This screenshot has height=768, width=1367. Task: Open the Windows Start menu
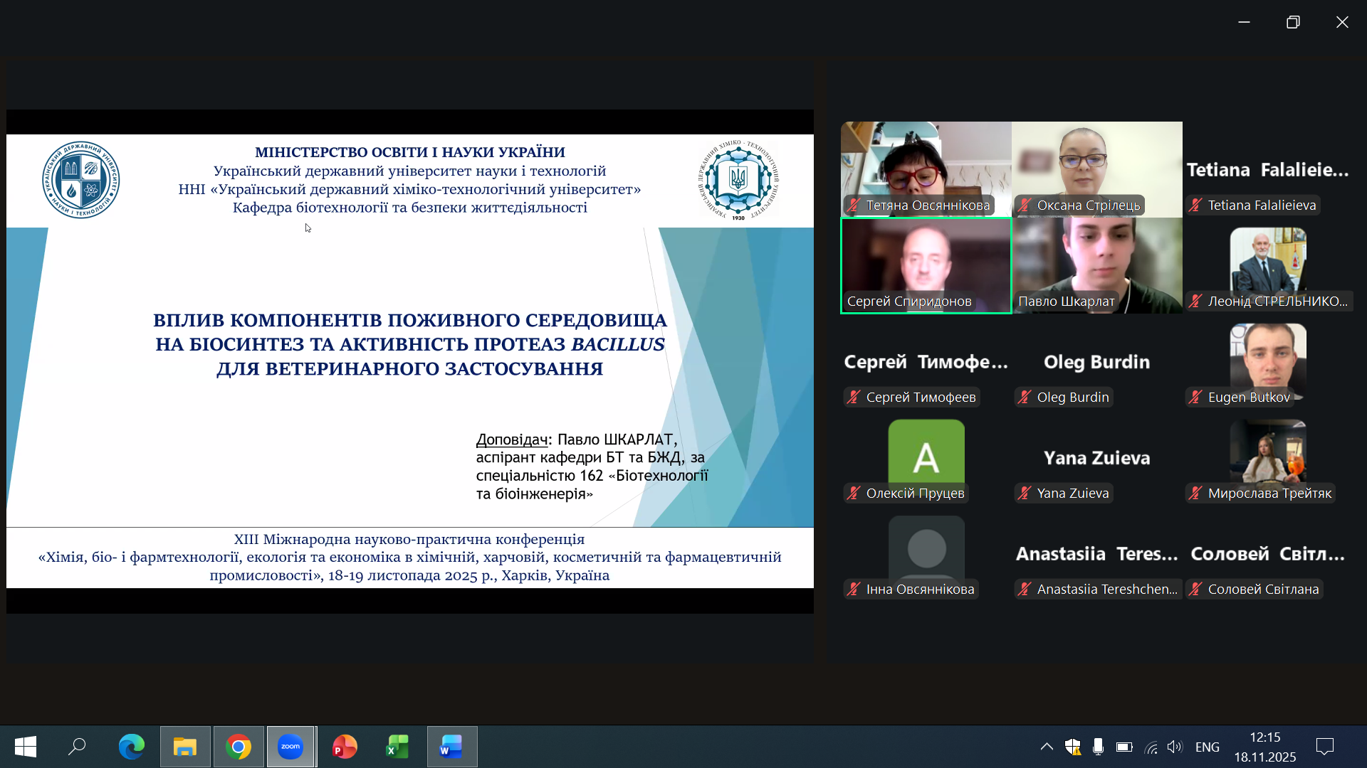(x=26, y=747)
